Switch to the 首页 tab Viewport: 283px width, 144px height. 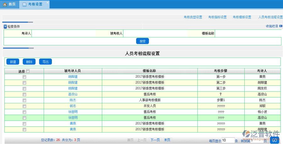tap(9, 4)
